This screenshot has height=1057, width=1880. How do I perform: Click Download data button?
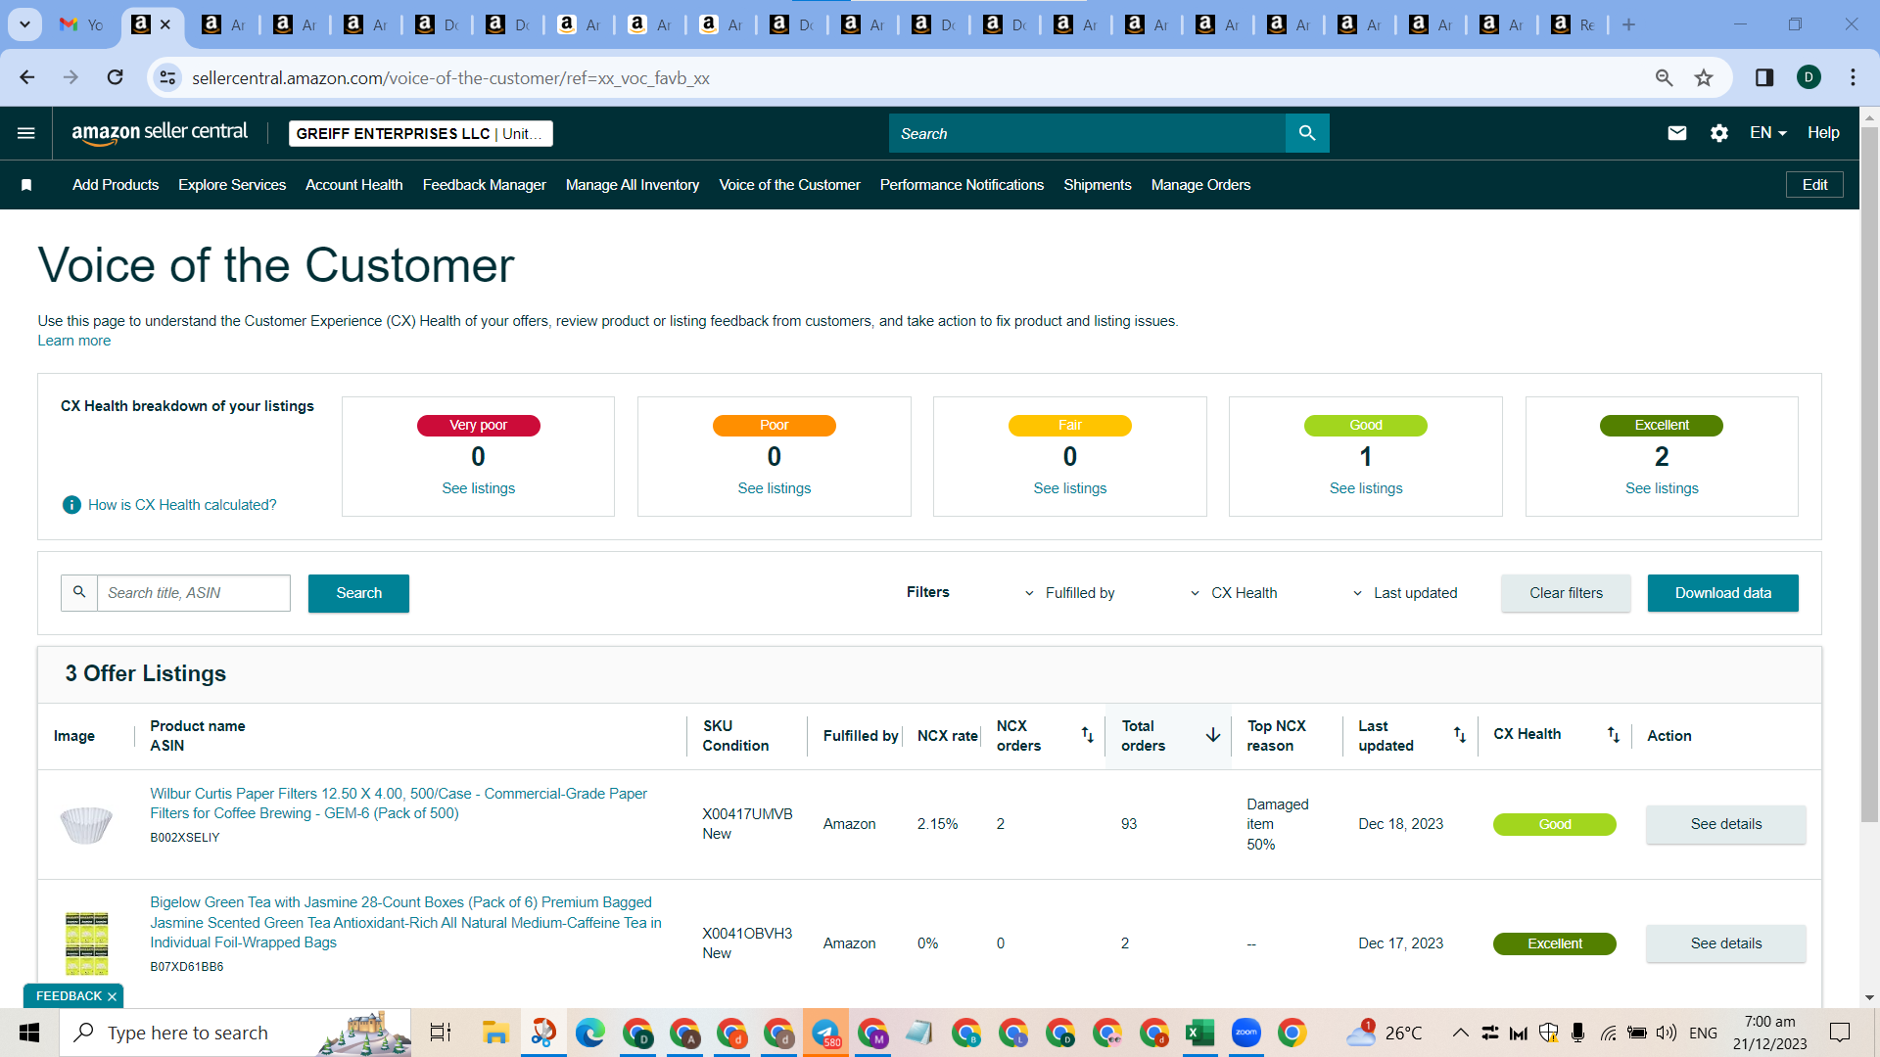1723,593
